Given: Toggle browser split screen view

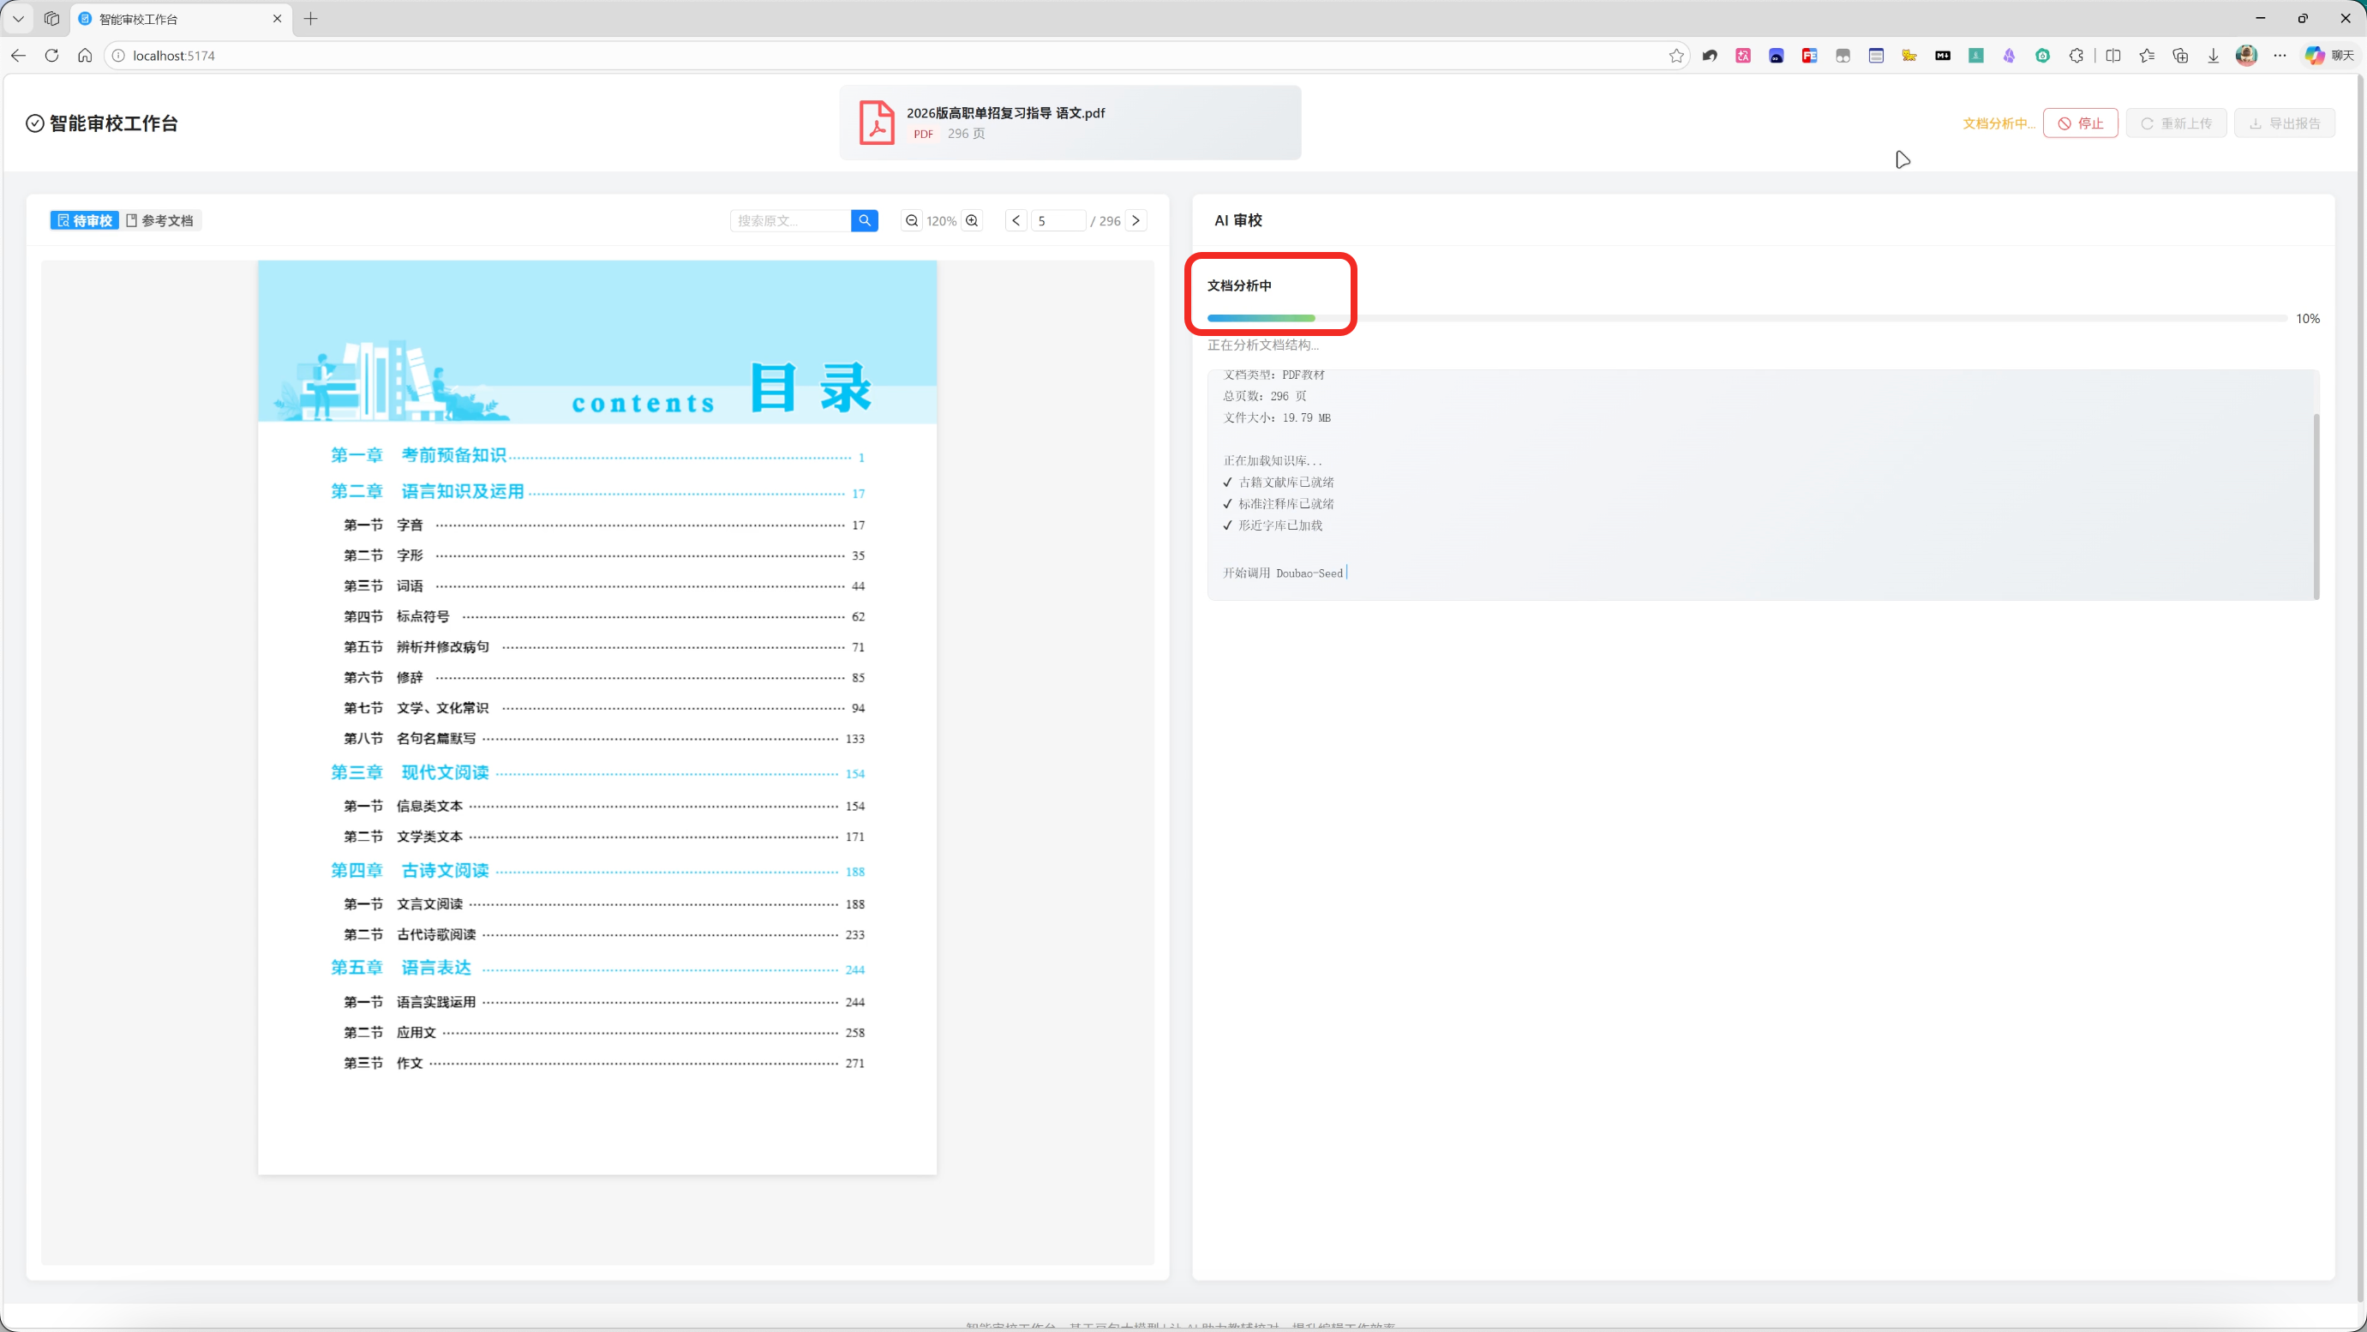Looking at the screenshot, I should (x=2112, y=55).
